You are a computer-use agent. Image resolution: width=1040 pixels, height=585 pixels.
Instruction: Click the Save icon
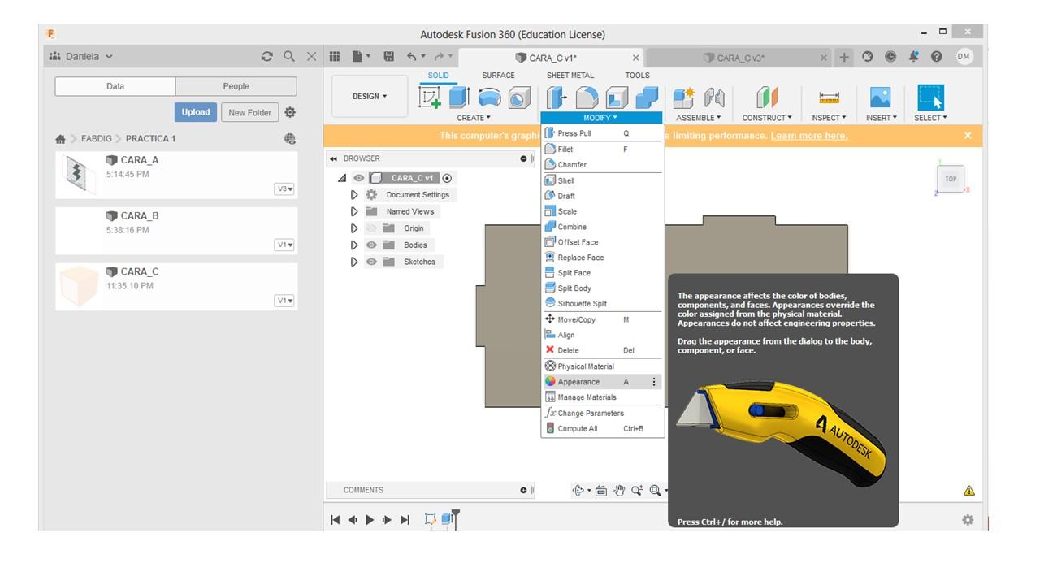point(388,56)
